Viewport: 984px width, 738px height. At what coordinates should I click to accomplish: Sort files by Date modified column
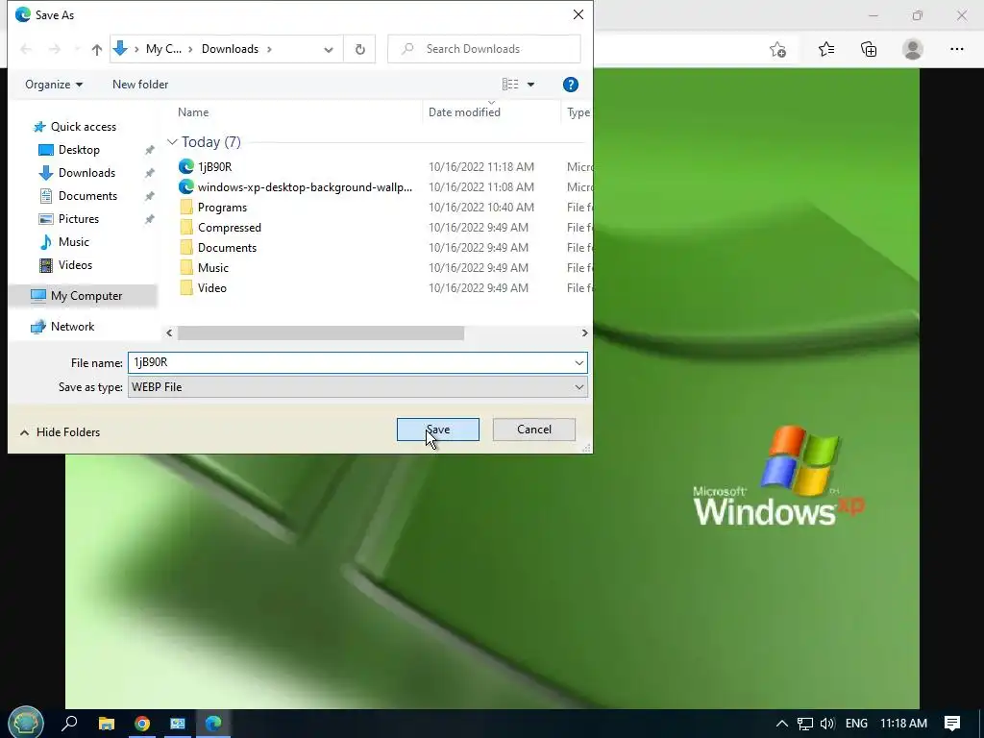[x=464, y=112]
